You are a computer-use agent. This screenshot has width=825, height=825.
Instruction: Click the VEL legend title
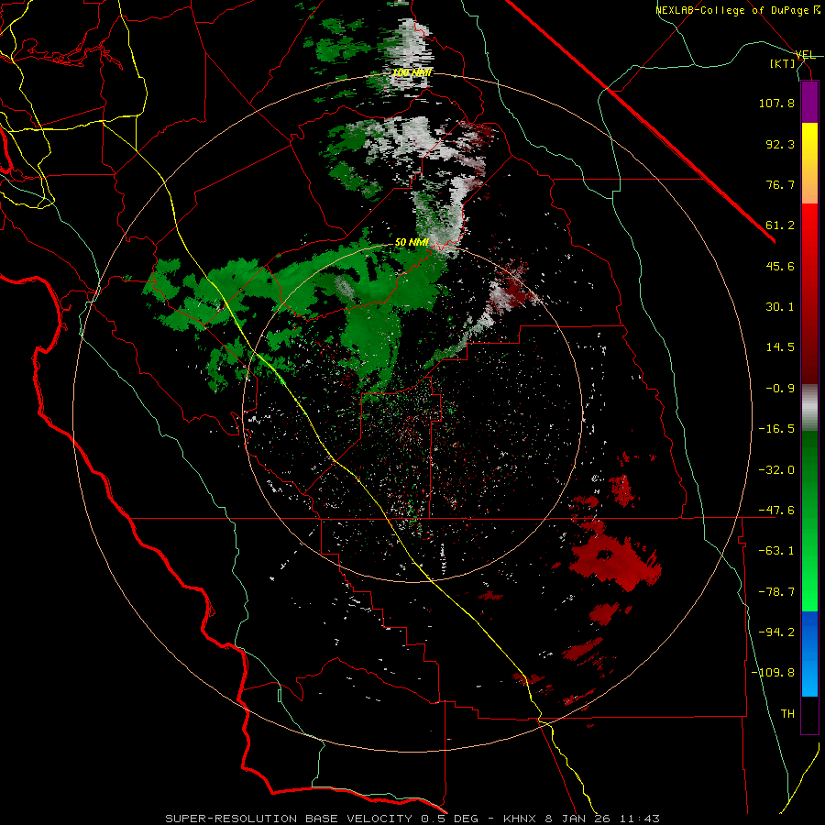point(805,55)
